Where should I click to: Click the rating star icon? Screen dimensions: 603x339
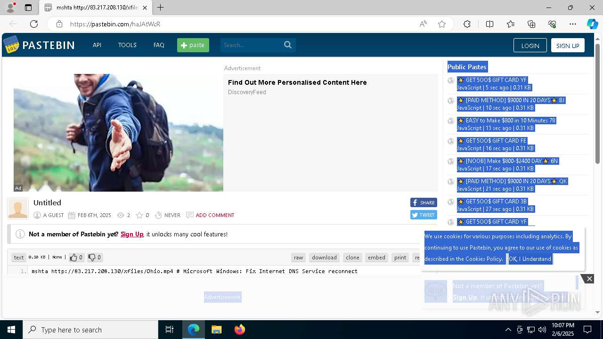(x=139, y=215)
